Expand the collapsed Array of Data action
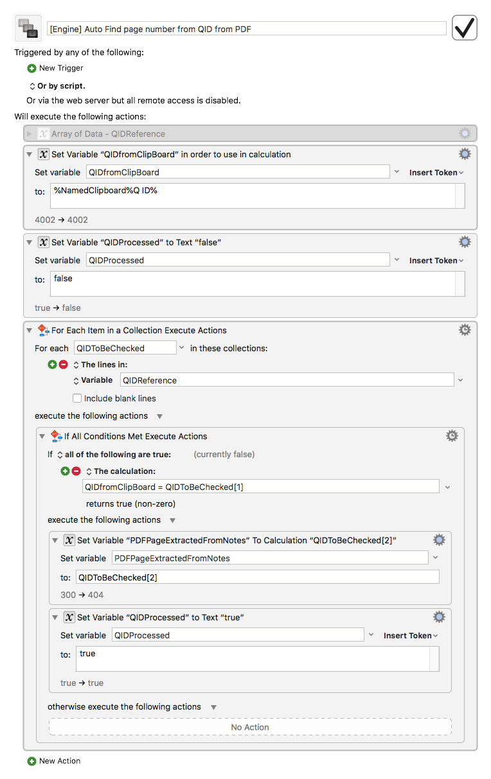Viewport: 491px width, 779px height. pyautogui.click(x=30, y=134)
